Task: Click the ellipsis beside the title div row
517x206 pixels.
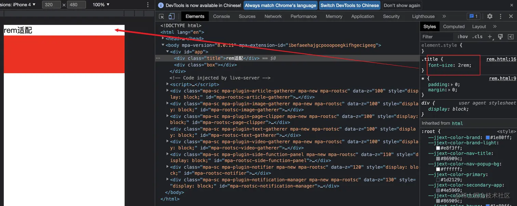Action: [x=158, y=58]
